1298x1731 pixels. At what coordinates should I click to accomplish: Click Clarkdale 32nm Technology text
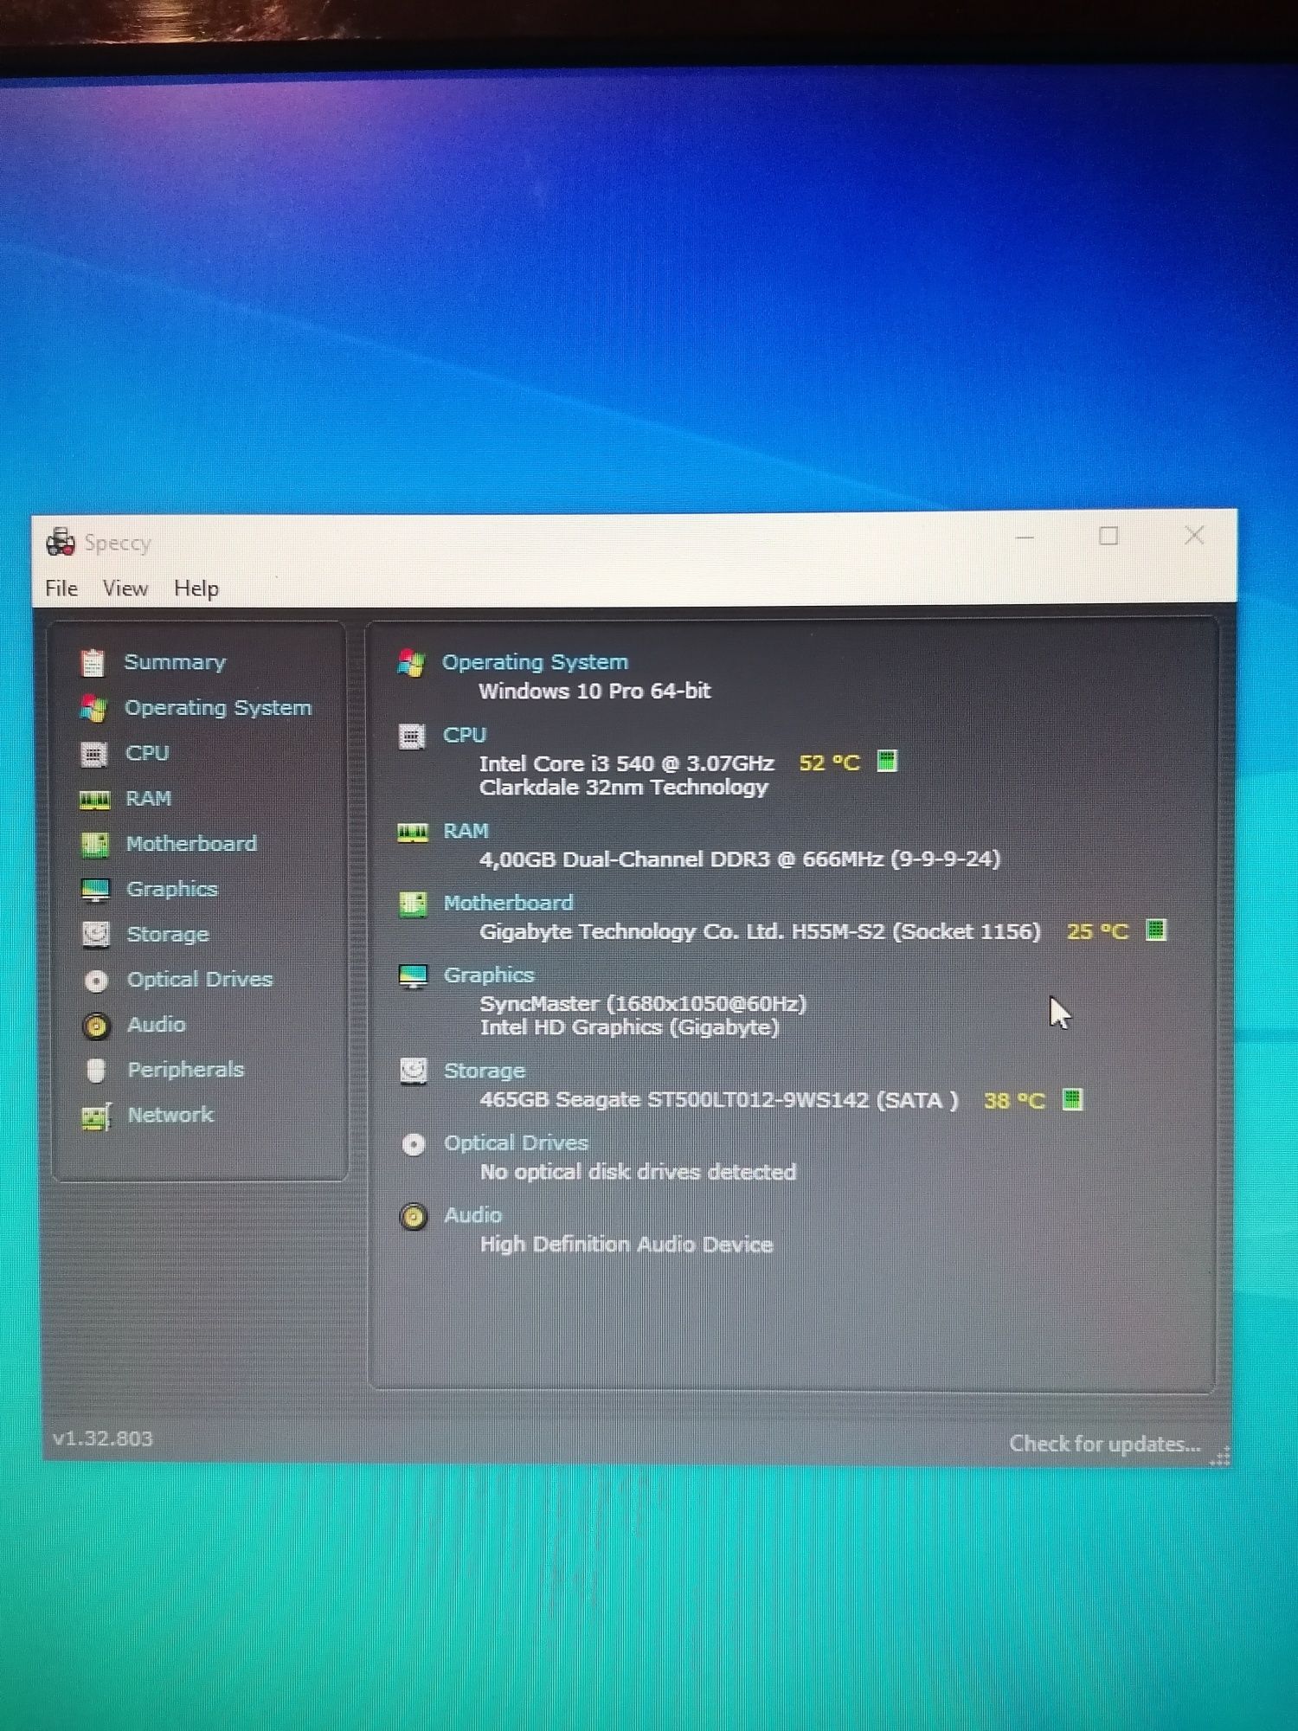pyautogui.click(x=624, y=788)
